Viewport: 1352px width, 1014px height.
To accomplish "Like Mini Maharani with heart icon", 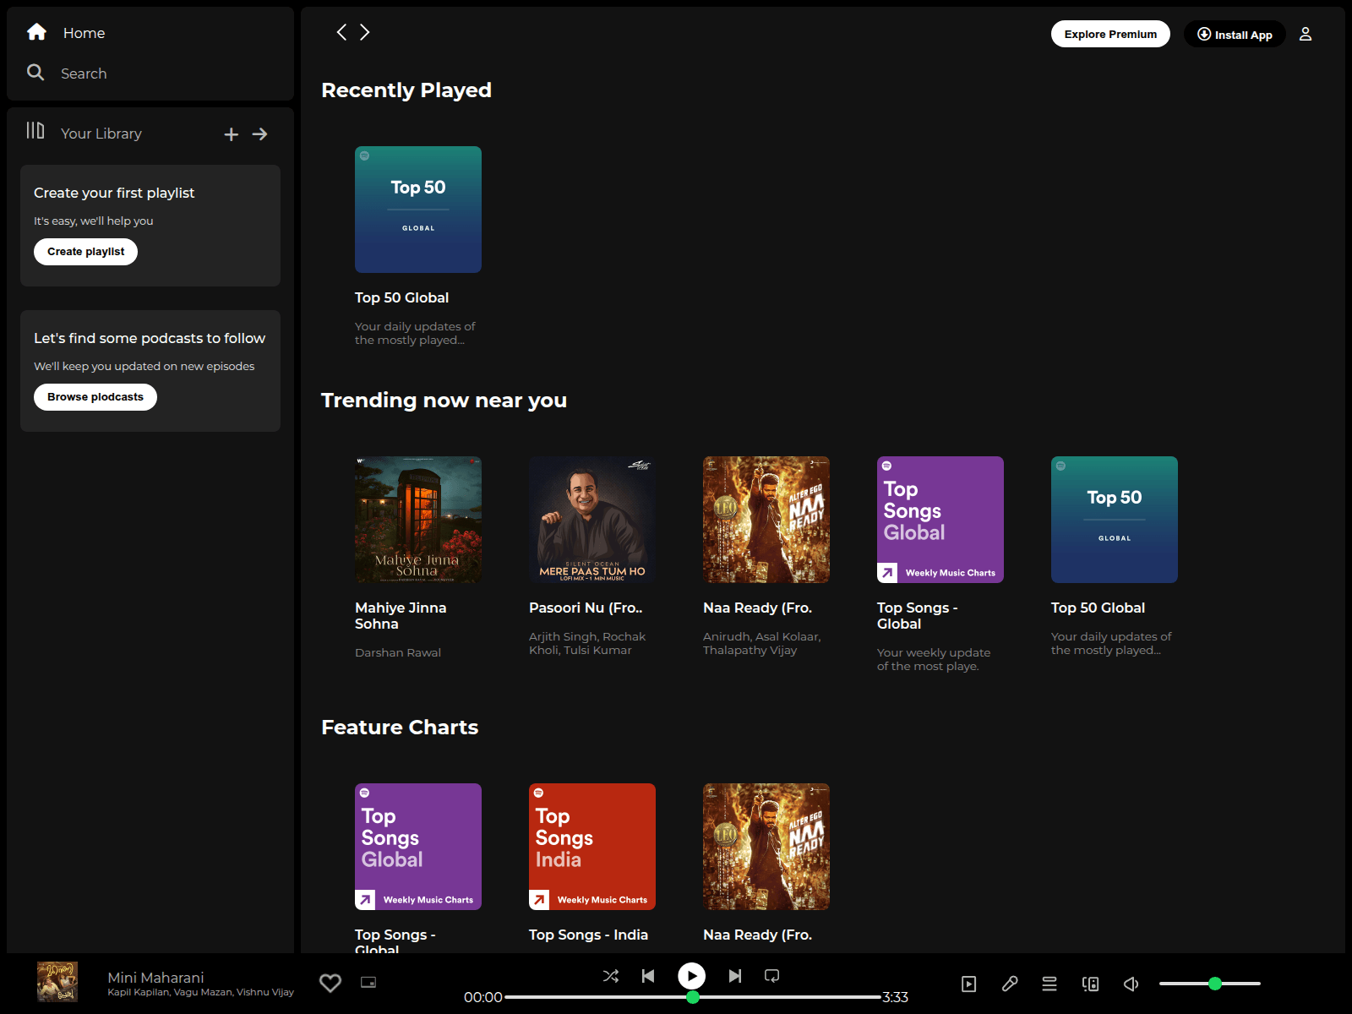I will coord(330,983).
